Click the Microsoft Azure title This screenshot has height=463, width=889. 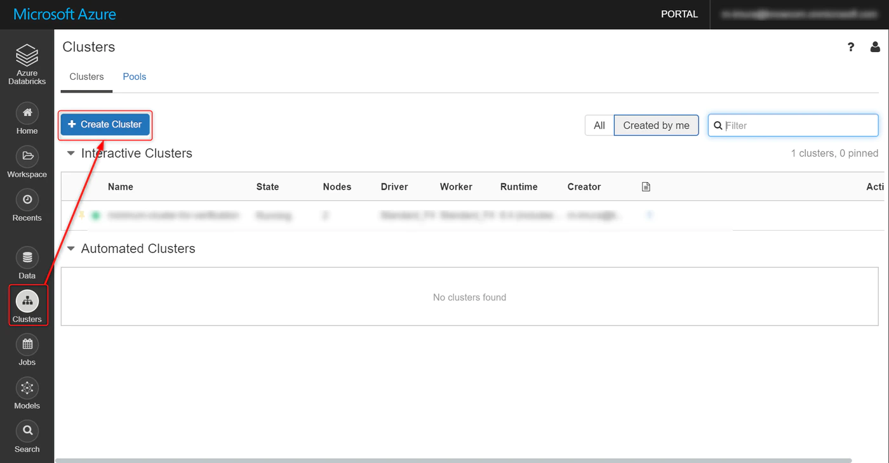pos(65,14)
